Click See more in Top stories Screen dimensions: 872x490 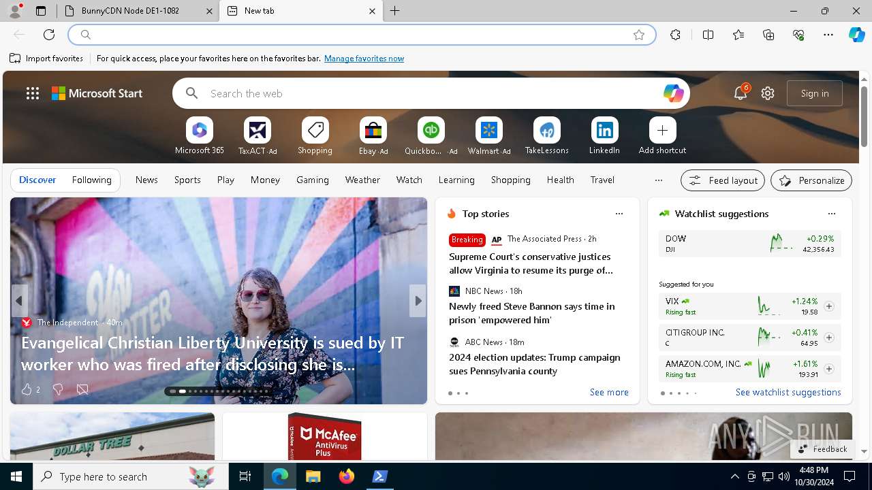(x=609, y=392)
